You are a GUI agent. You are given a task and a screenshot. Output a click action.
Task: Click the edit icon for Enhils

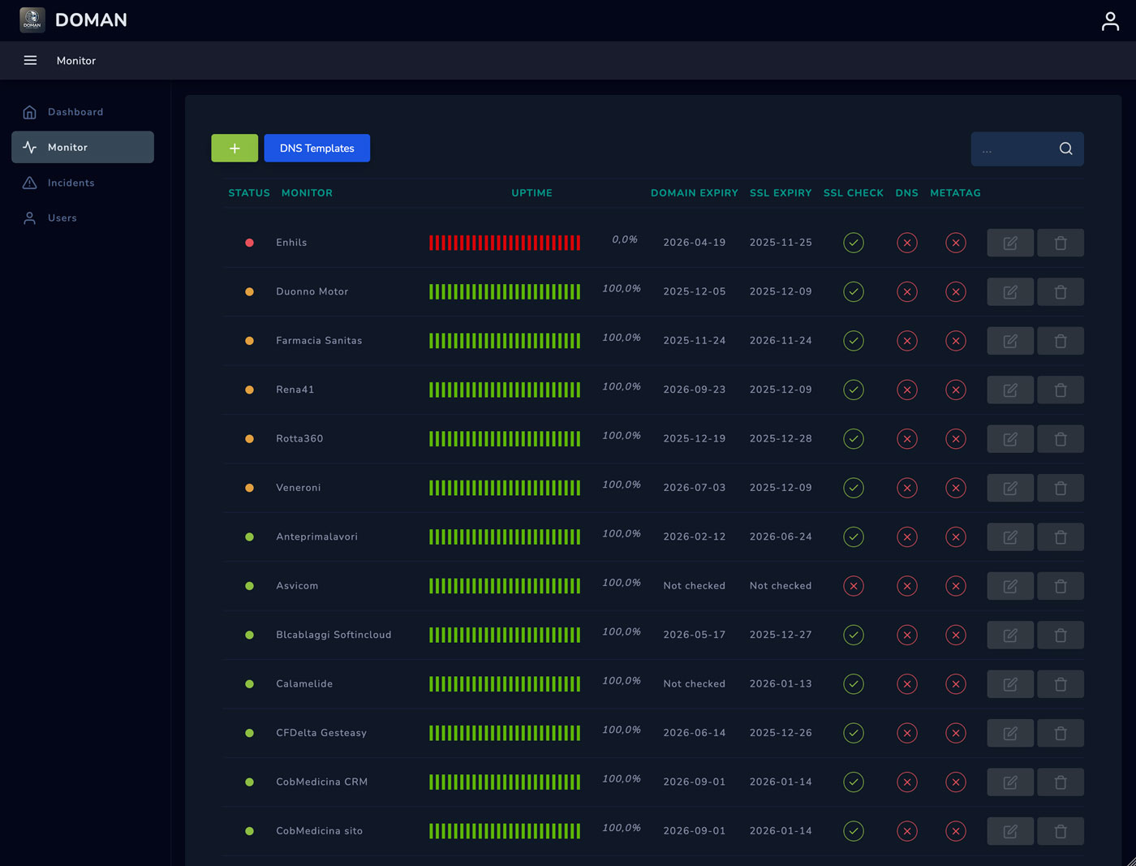tap(1009, 243)
